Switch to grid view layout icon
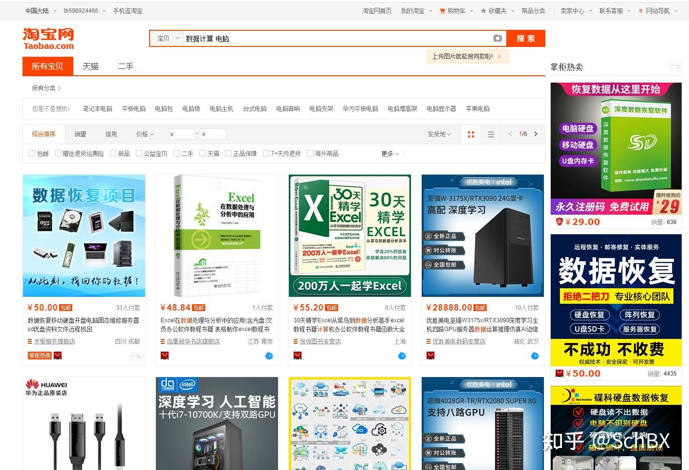689x470 pixels. (471, 134)
